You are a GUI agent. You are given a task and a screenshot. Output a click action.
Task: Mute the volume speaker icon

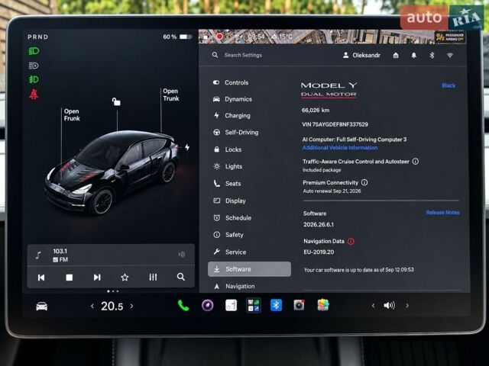click(x=389, y=305)
